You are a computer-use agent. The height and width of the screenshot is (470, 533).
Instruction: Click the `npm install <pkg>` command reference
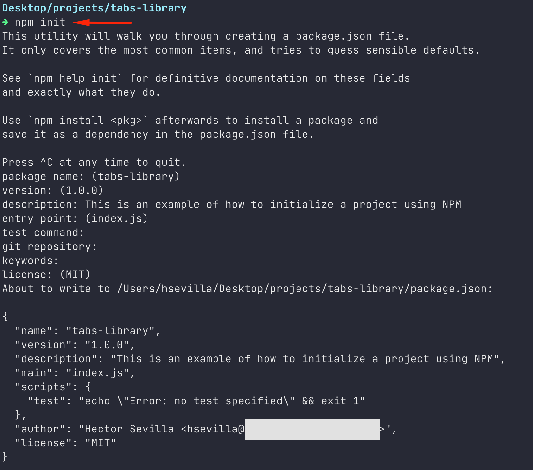click(x=88, y=121)
